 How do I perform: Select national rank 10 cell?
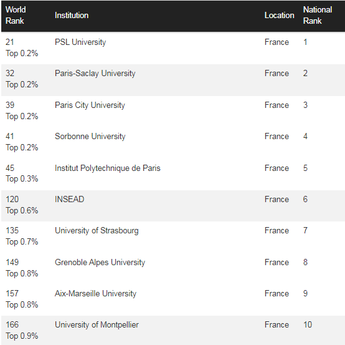(x=308, y=324)
